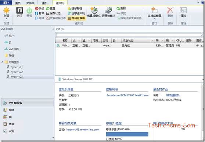Sort by the CPU column header
The height and width of the screenshot is (142, 205).
point(180,41)
